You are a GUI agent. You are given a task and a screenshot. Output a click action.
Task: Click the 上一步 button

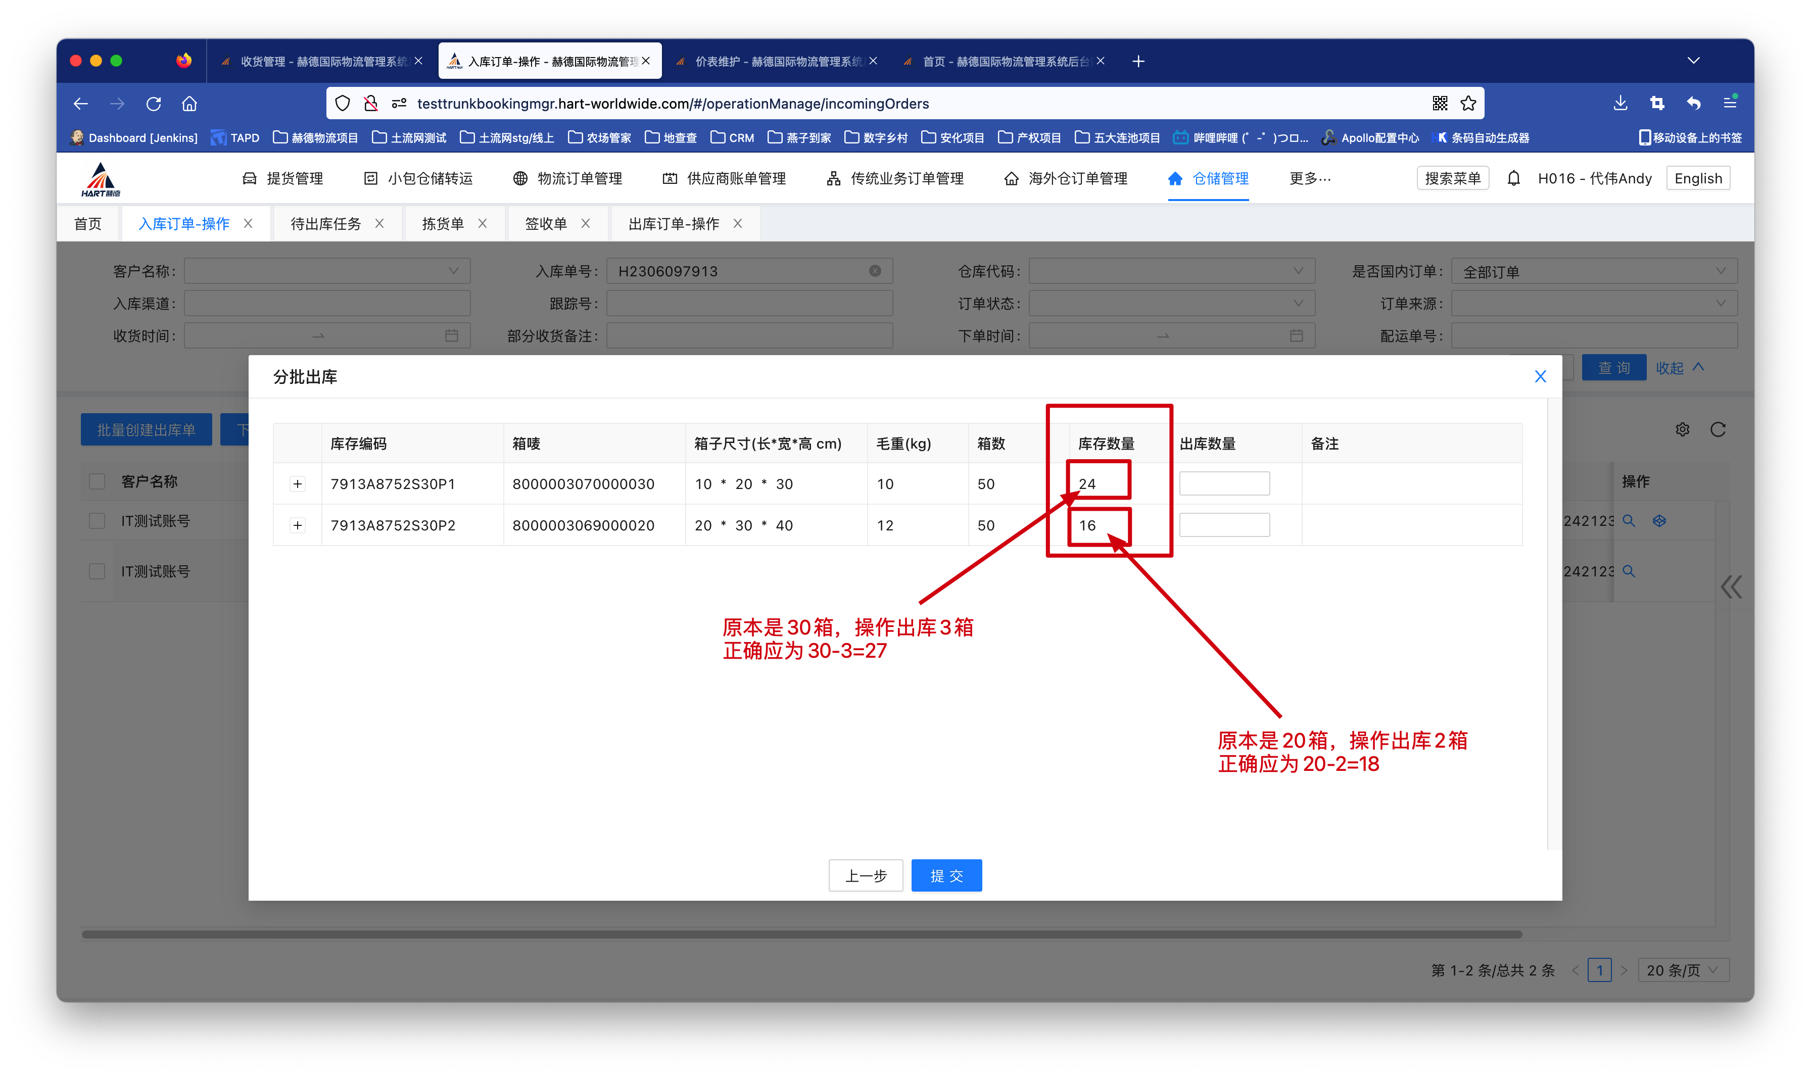pyautogui.click(x=865, y=876)
